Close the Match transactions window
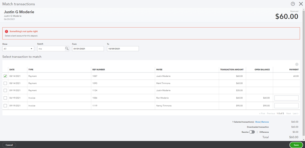305x148 pixels. pos(301,4)
